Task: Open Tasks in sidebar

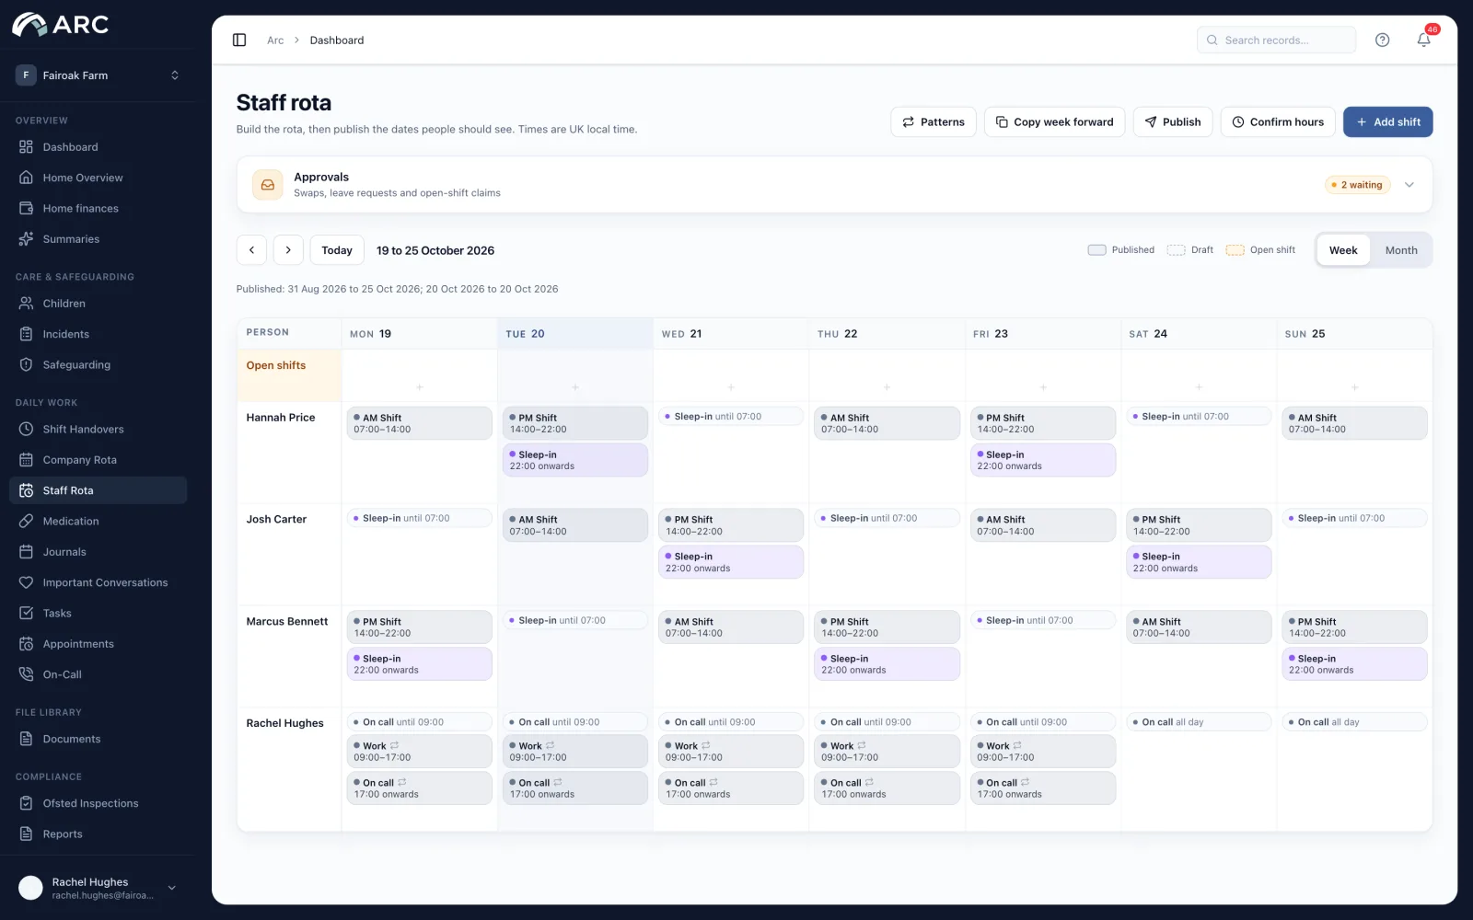Action: click(99, 614)
